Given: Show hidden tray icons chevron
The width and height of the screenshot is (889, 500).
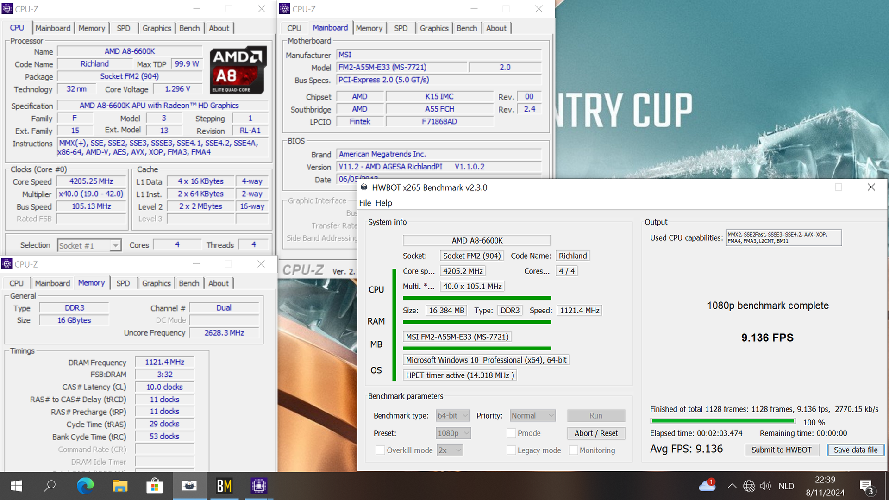Looking at the screenshot, I should [732, 486].
